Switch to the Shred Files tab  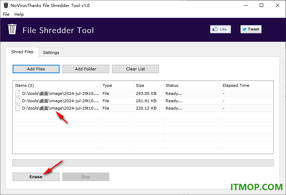point(22,52)
